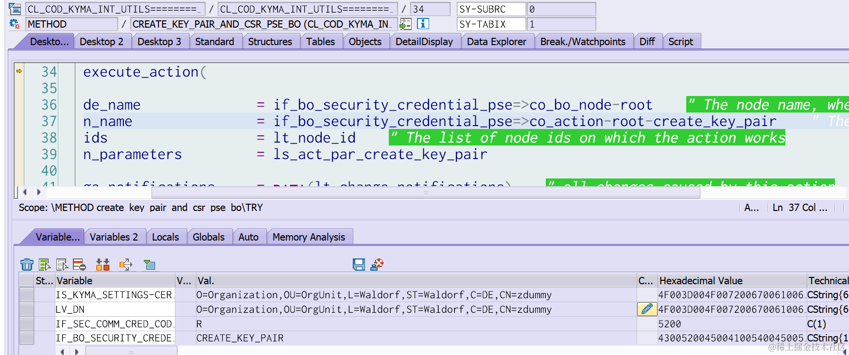The width and height of the screenshot is (849, 355).
Task: Open the Standard tab
Action: (x=214, y=42)
